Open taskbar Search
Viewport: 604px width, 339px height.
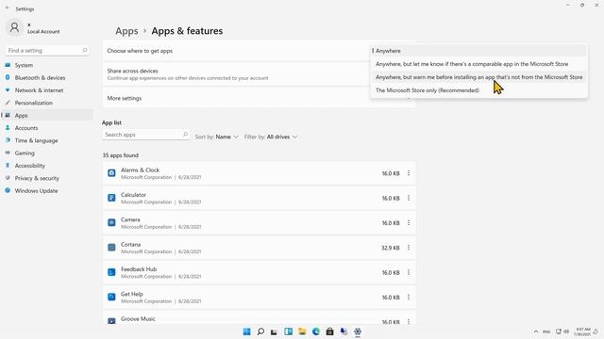click(260, 331)
